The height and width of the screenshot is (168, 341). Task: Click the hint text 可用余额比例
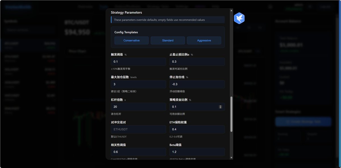[177, 114]
